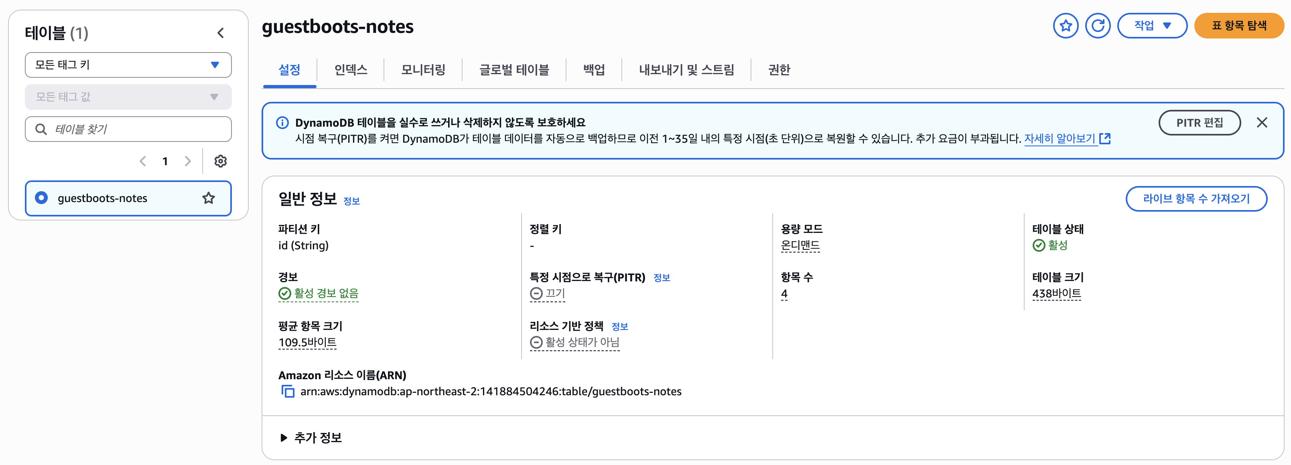
Task: Open the 내보내기 및 스트림 tab
Action: coord(686,70)
